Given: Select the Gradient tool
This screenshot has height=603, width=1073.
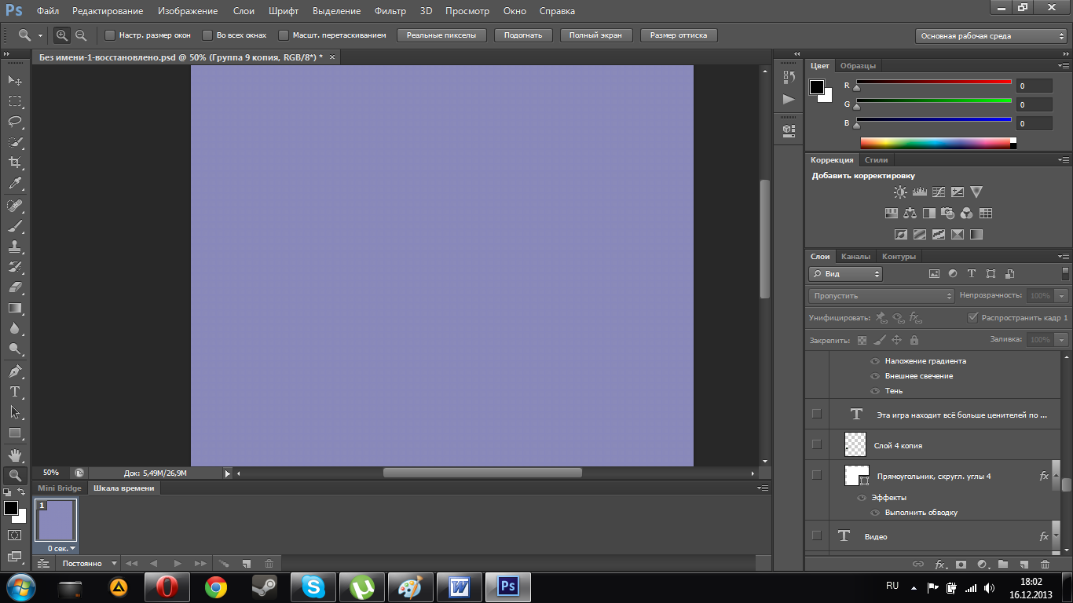Looking at the screenshot, I should click(15, 309).
